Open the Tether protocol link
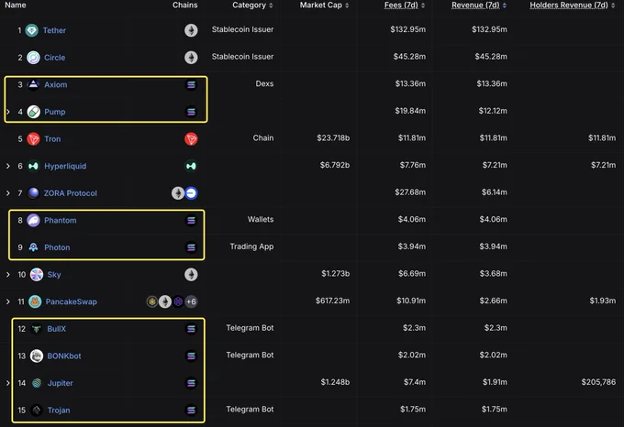Screen dimensions: 624x427 pyautogui.click(x=54, y=30)
